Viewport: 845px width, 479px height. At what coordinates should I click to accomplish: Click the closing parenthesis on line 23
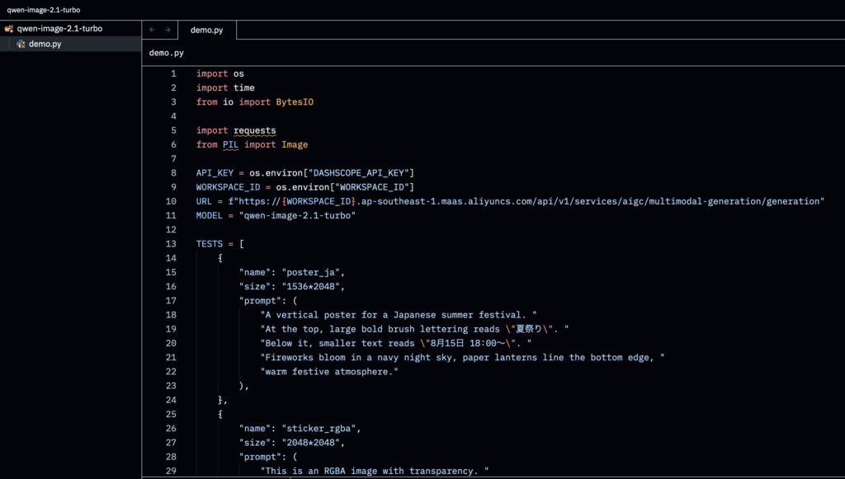pyautogui.click(x=242, y=385)
